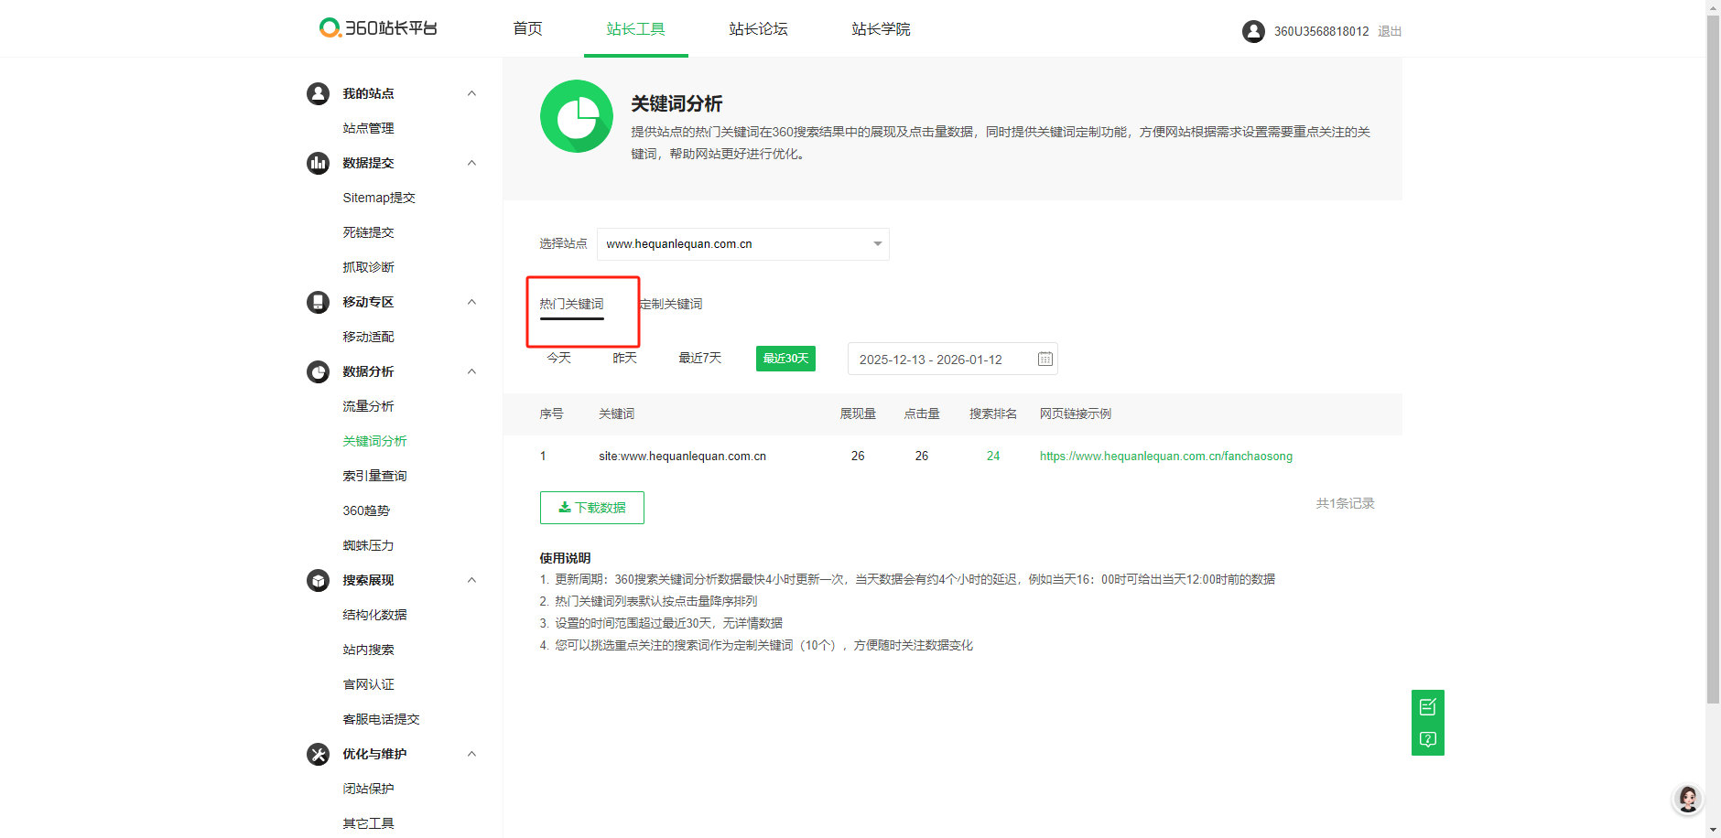This screenshot has height=838, width=1721.
Task: Switch to 定制关键词 tab
Action: coord(671,304)
